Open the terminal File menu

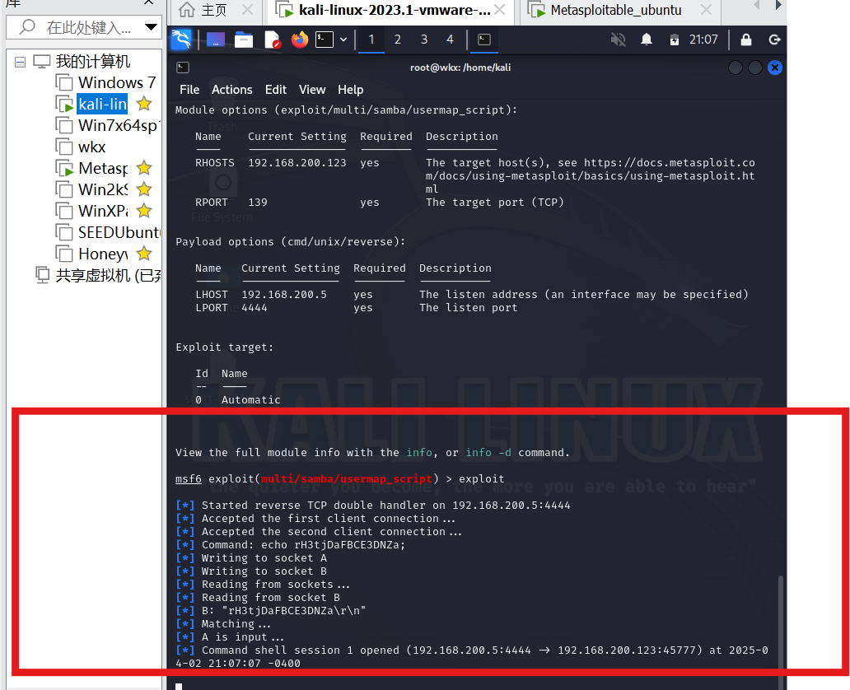[189, 90]
